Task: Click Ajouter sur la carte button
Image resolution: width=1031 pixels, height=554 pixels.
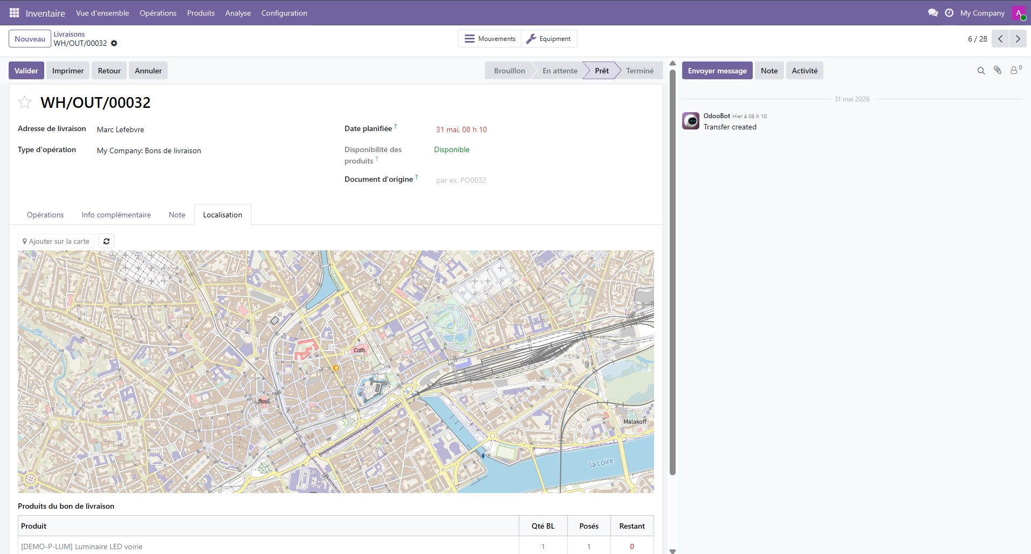Action: pos(56,241)
